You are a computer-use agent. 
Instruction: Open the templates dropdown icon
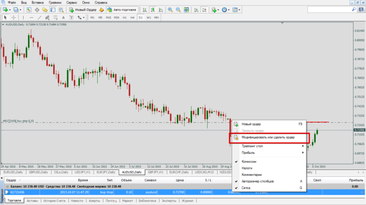click(x=236, y=10)
